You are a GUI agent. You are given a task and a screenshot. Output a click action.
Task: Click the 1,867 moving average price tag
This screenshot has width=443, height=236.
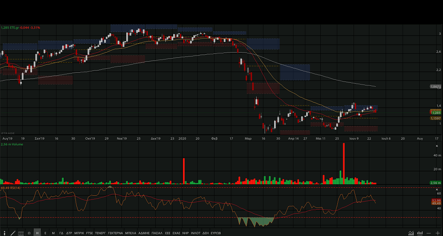coord(435,87)
